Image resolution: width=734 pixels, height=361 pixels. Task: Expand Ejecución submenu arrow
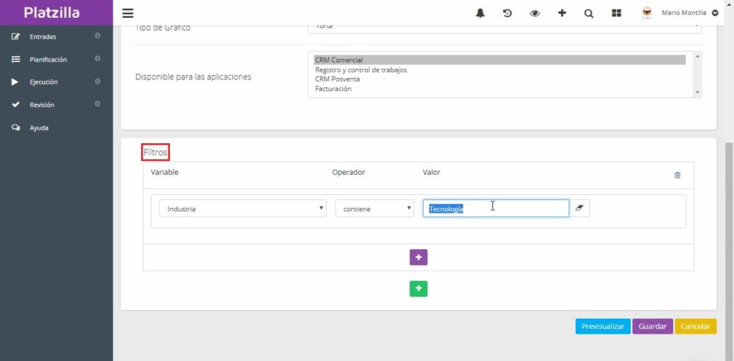[97, 82]
